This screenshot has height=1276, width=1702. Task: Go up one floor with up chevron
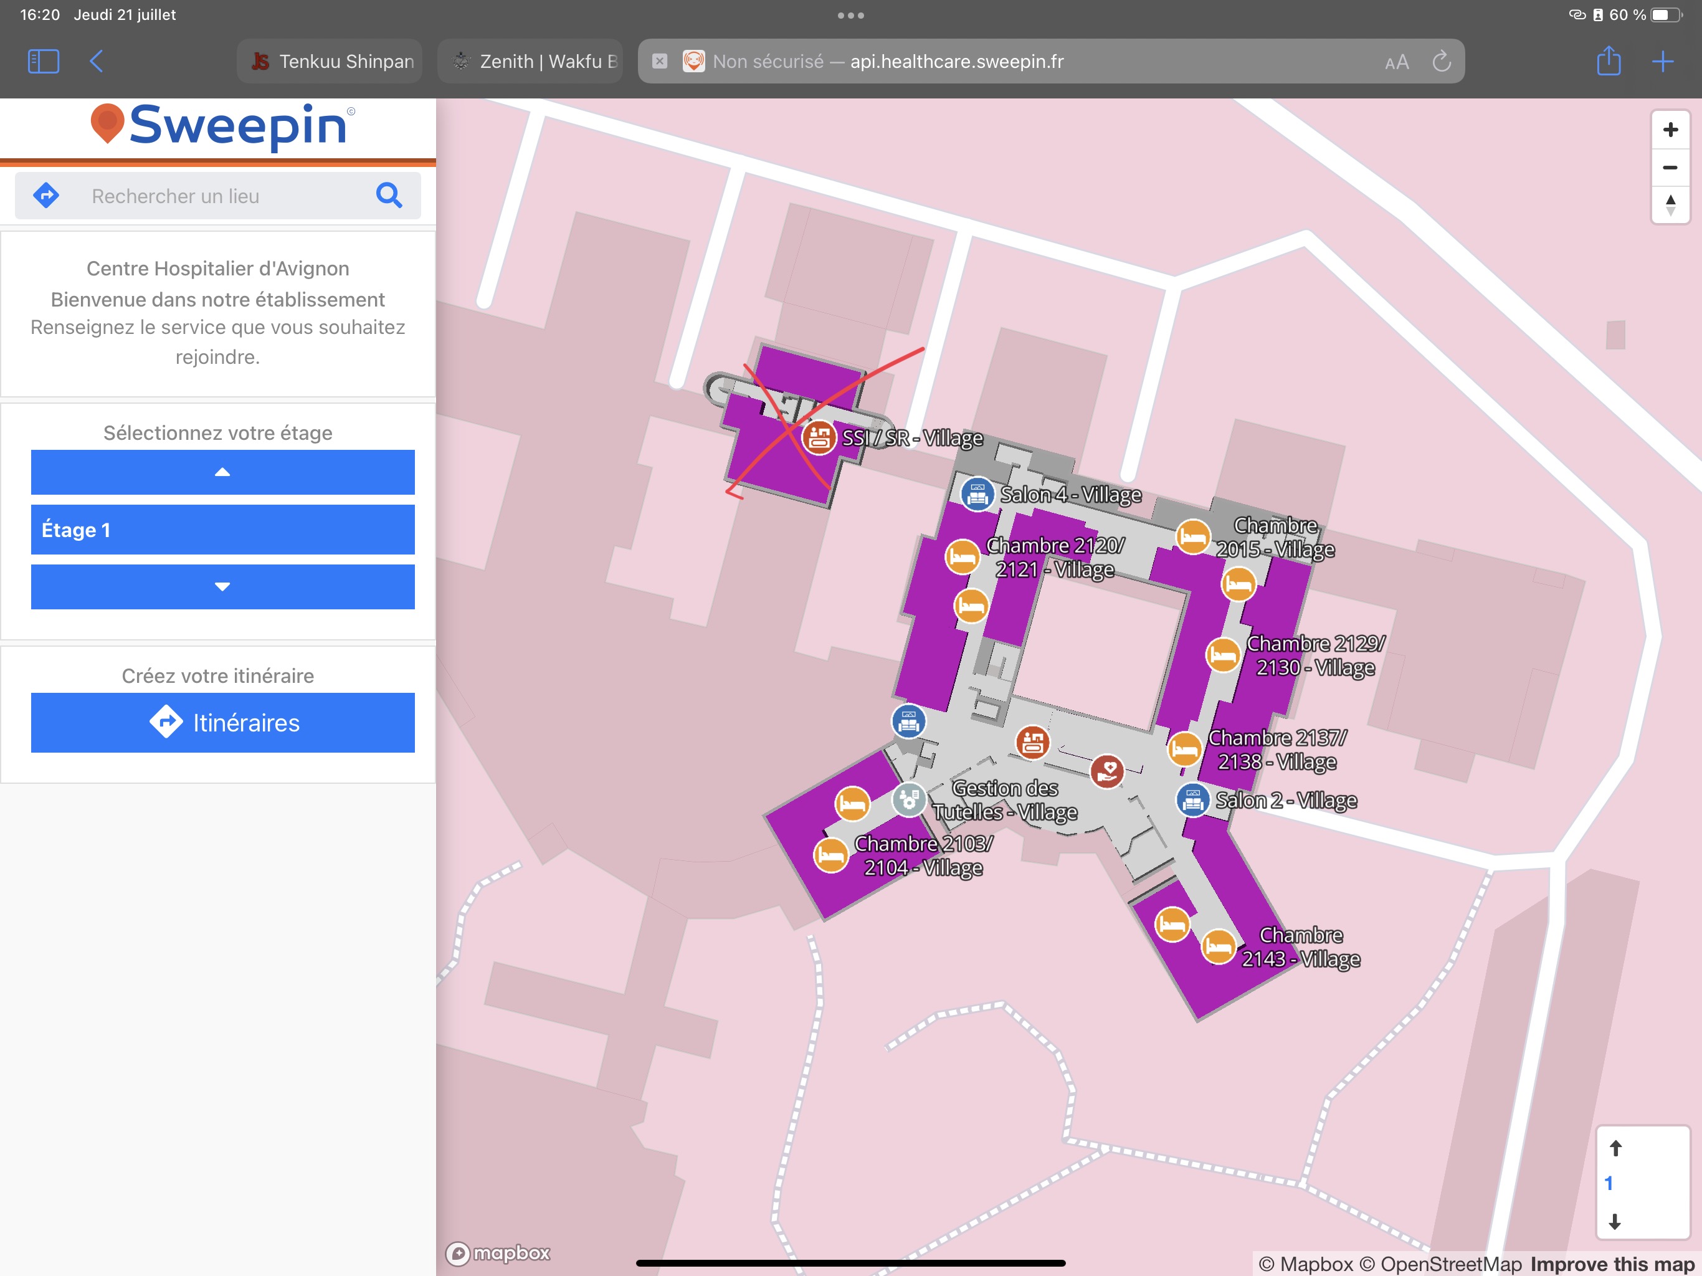[222, 472]
